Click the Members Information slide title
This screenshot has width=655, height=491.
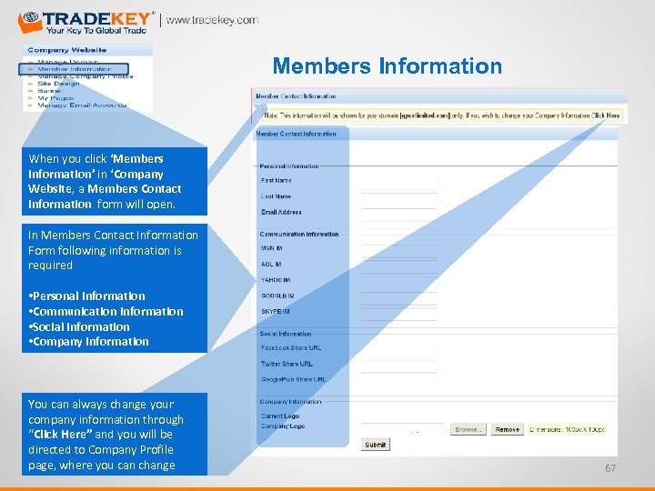pyautogui.click(x=388, y=66)
